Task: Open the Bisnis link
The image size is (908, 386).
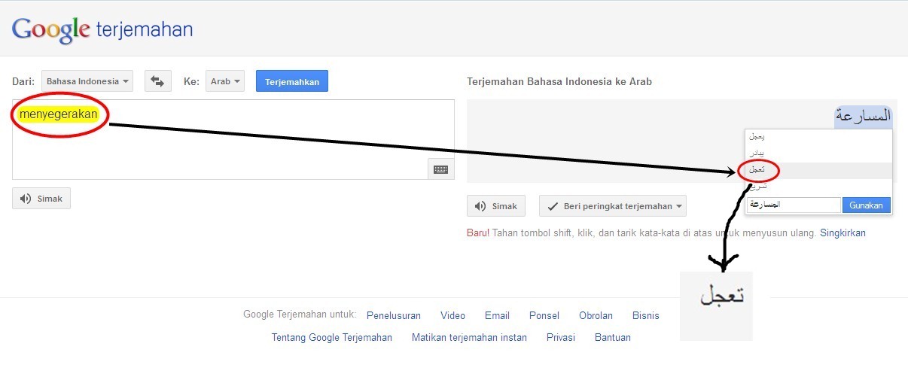Action: click(x=646, y=315)
